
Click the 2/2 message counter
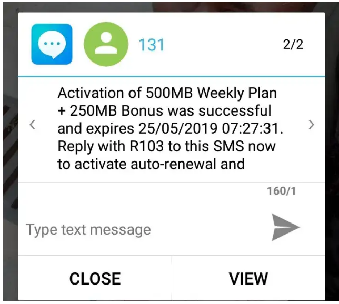(293, 44)
